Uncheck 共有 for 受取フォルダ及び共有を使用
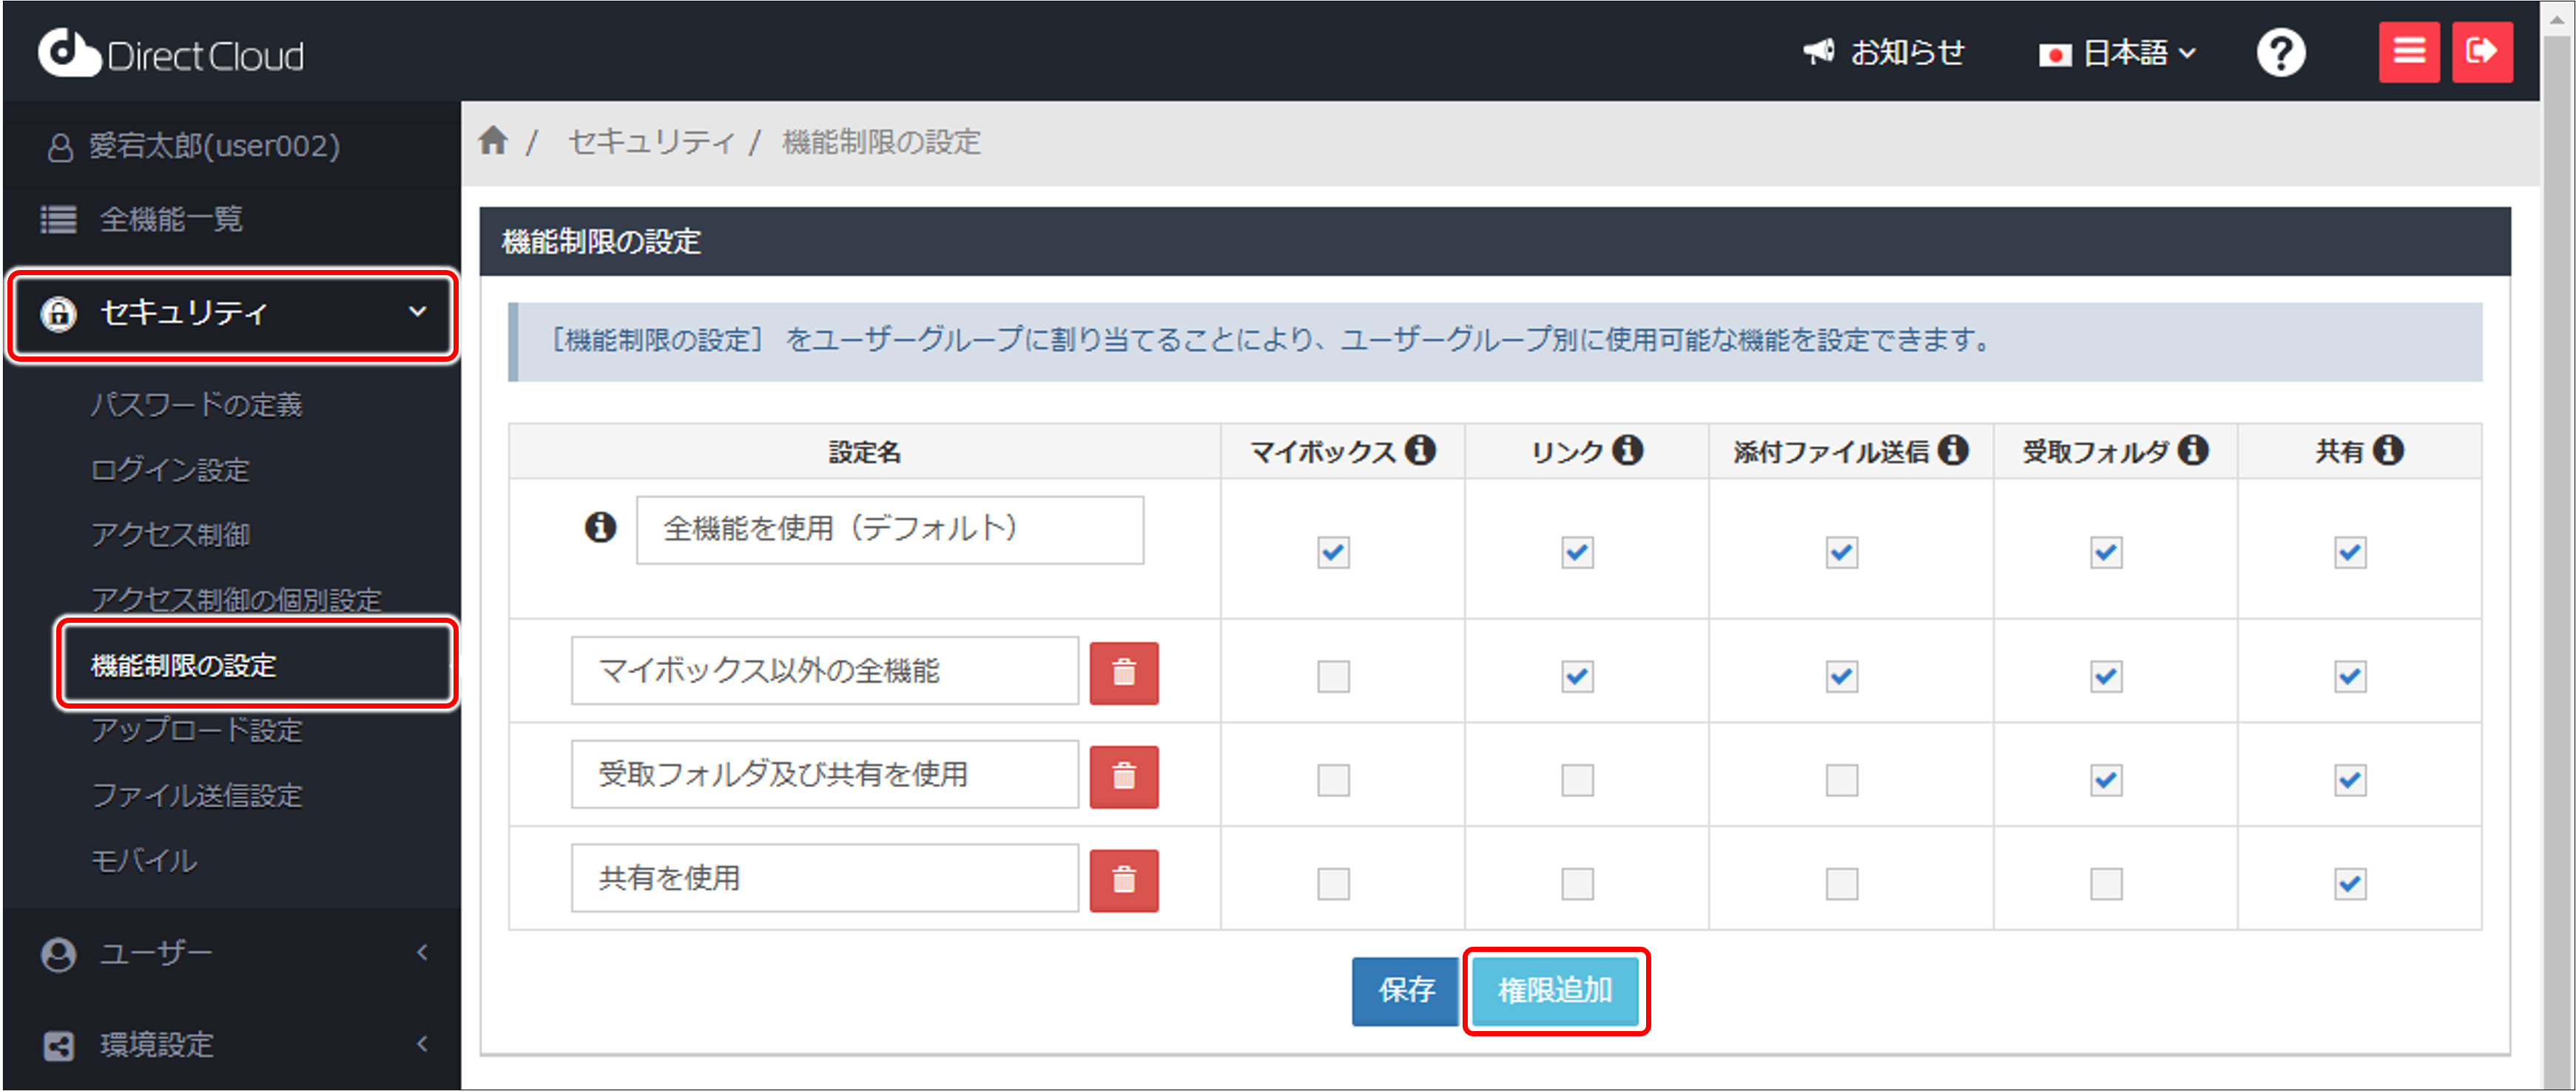This screenshot has width=2576, height=1091. (x=2350, y=780)
